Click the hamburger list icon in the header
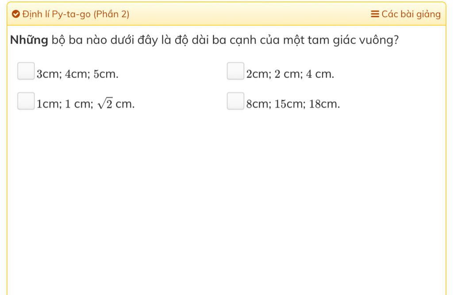Image resolution: width=453 pixels, height=295 pixels. coord(375,14)
